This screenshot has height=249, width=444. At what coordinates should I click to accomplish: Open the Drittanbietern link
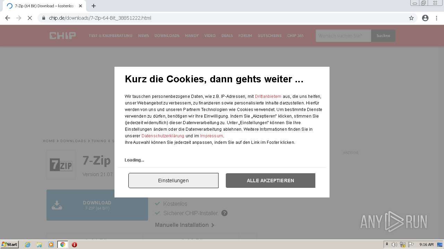pos(268,96)
